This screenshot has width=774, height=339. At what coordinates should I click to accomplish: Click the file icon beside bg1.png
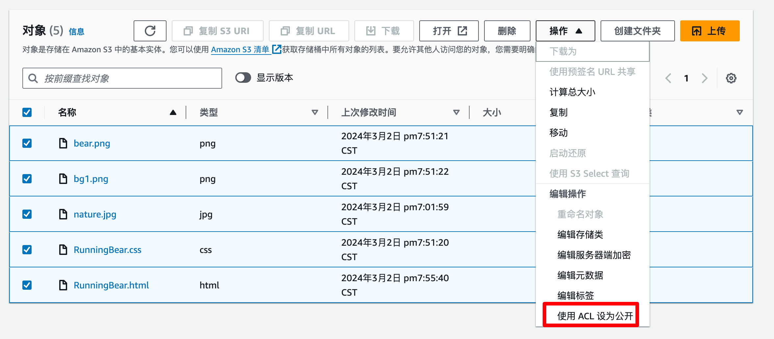[x=63, y=179]
